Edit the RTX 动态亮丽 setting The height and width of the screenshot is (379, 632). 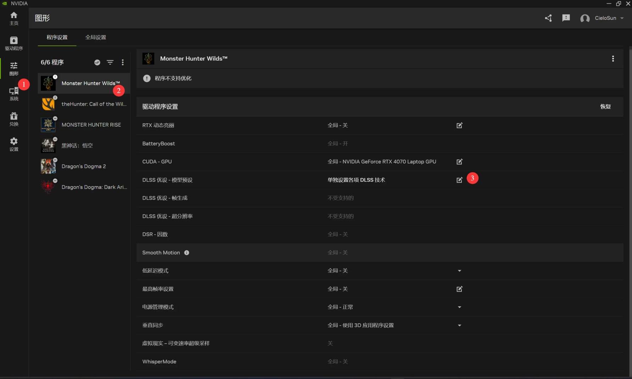coord(459,125)
